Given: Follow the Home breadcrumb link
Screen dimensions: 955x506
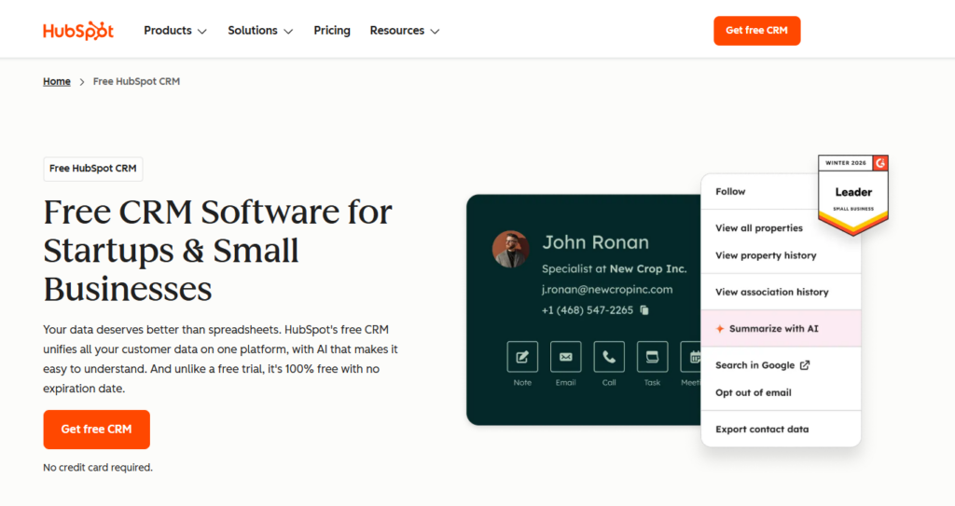Looking at the screenshot, I should 57,82.
